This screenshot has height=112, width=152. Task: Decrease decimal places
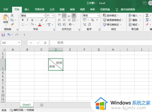(89, 25)
